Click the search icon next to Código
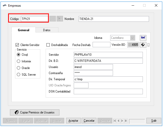 60,19
